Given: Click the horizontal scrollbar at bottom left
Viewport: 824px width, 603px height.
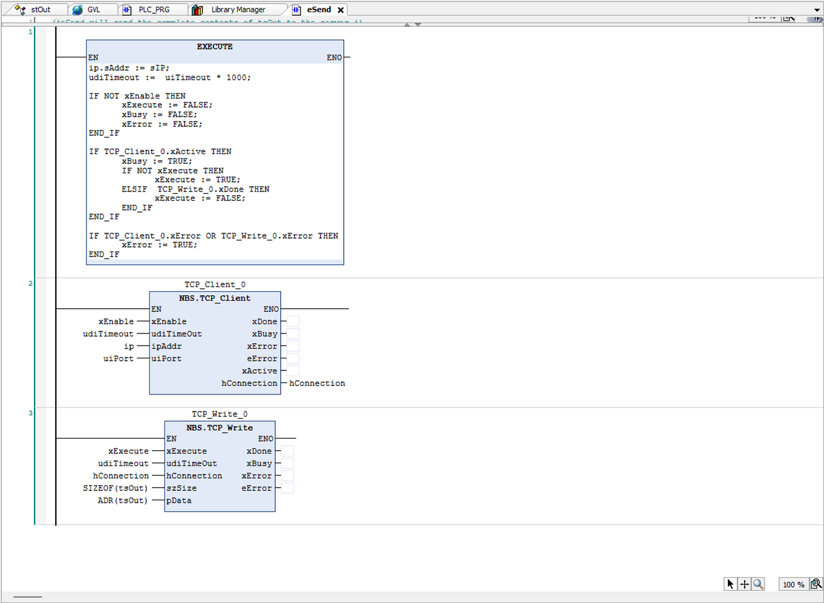Looking at the screenshot, I should (x=27, y=596).
